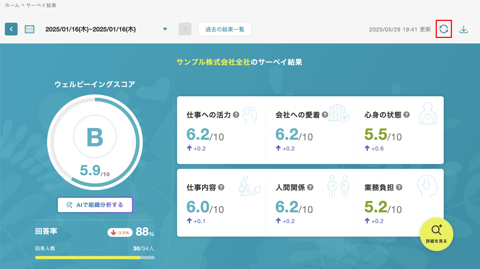This screenshot has height=269, width=480.
Task: Click help icon beside 業務負担
Action: click(x=399, y=187)
